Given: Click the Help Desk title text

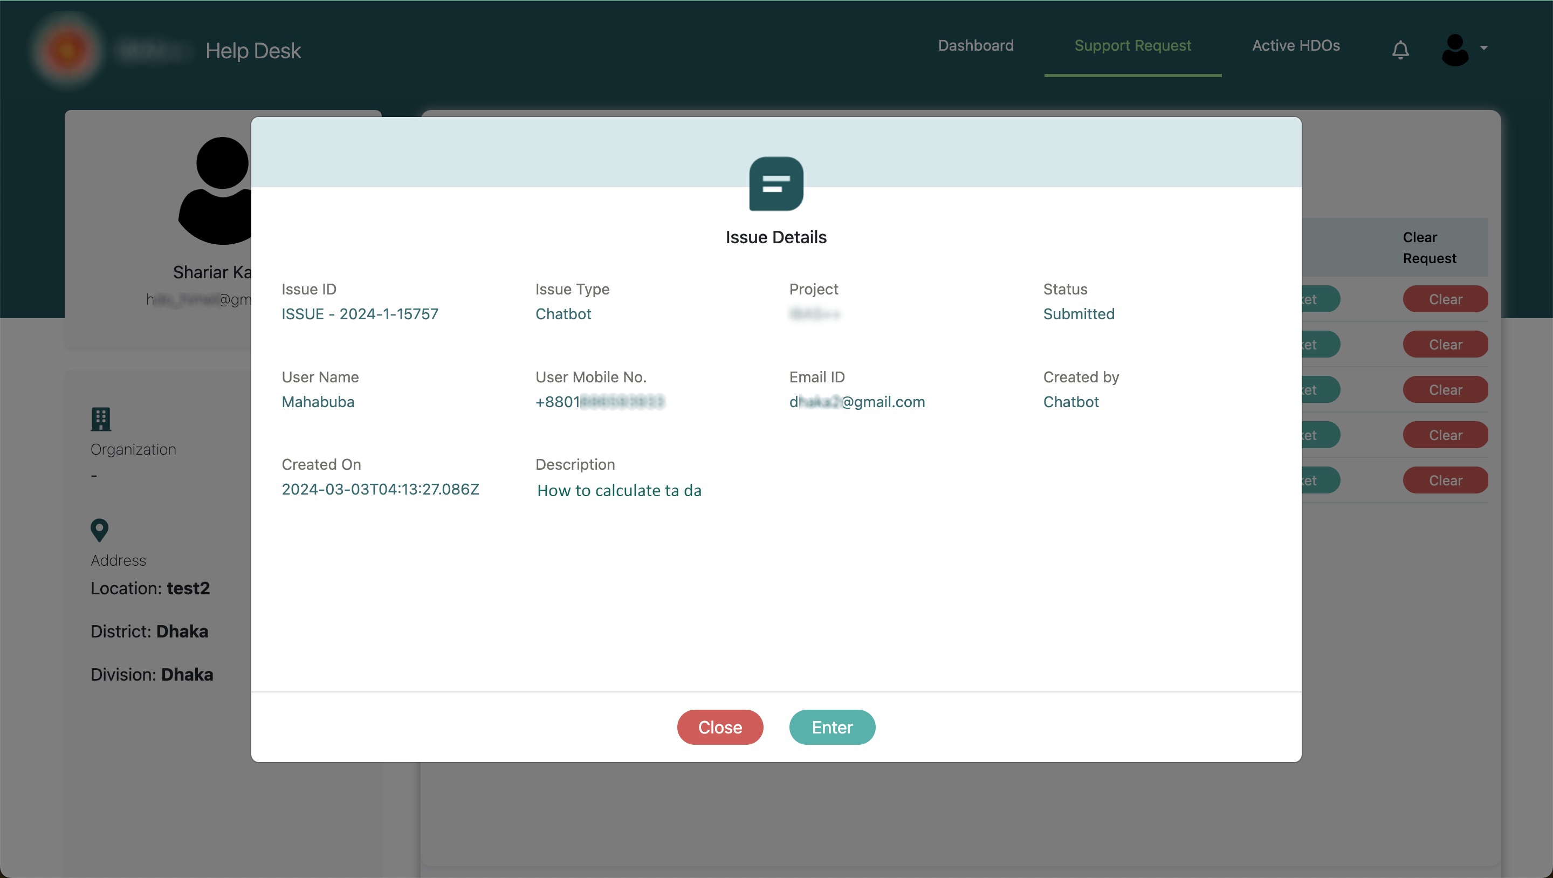Looking at the screenshot, I should tap(252, 51).
